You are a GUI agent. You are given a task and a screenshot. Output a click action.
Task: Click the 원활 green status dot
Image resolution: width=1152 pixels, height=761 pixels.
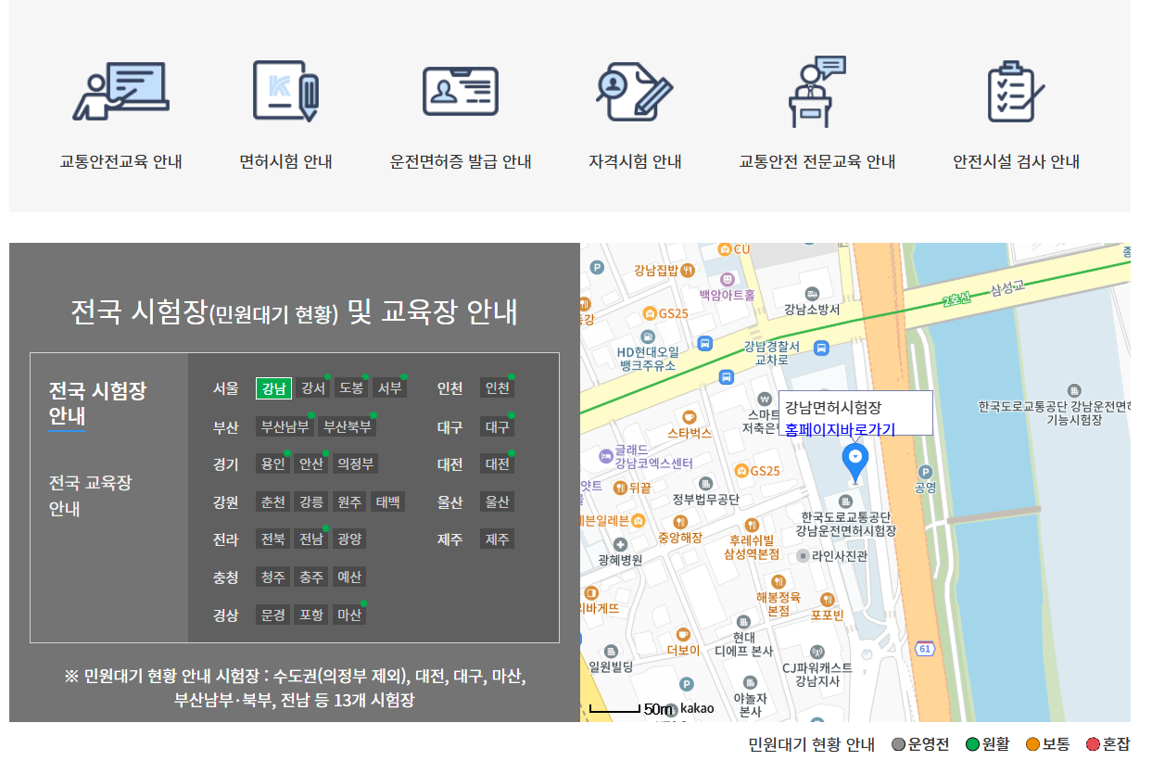click(972, 743)
